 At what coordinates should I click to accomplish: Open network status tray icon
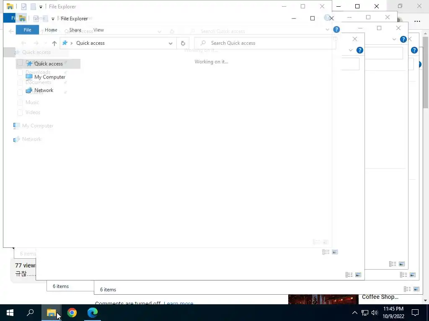(x=365, y=313)
